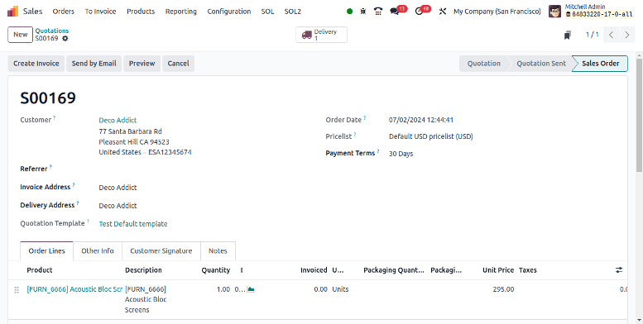The width and height of the screenshot is (643, 324).
Task: Open the Products menu
Action: coord(141,12)
